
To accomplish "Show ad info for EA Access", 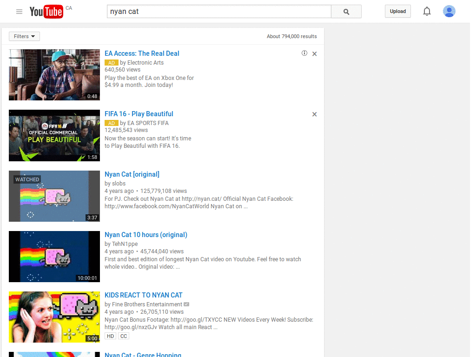I will coord(304,53).
